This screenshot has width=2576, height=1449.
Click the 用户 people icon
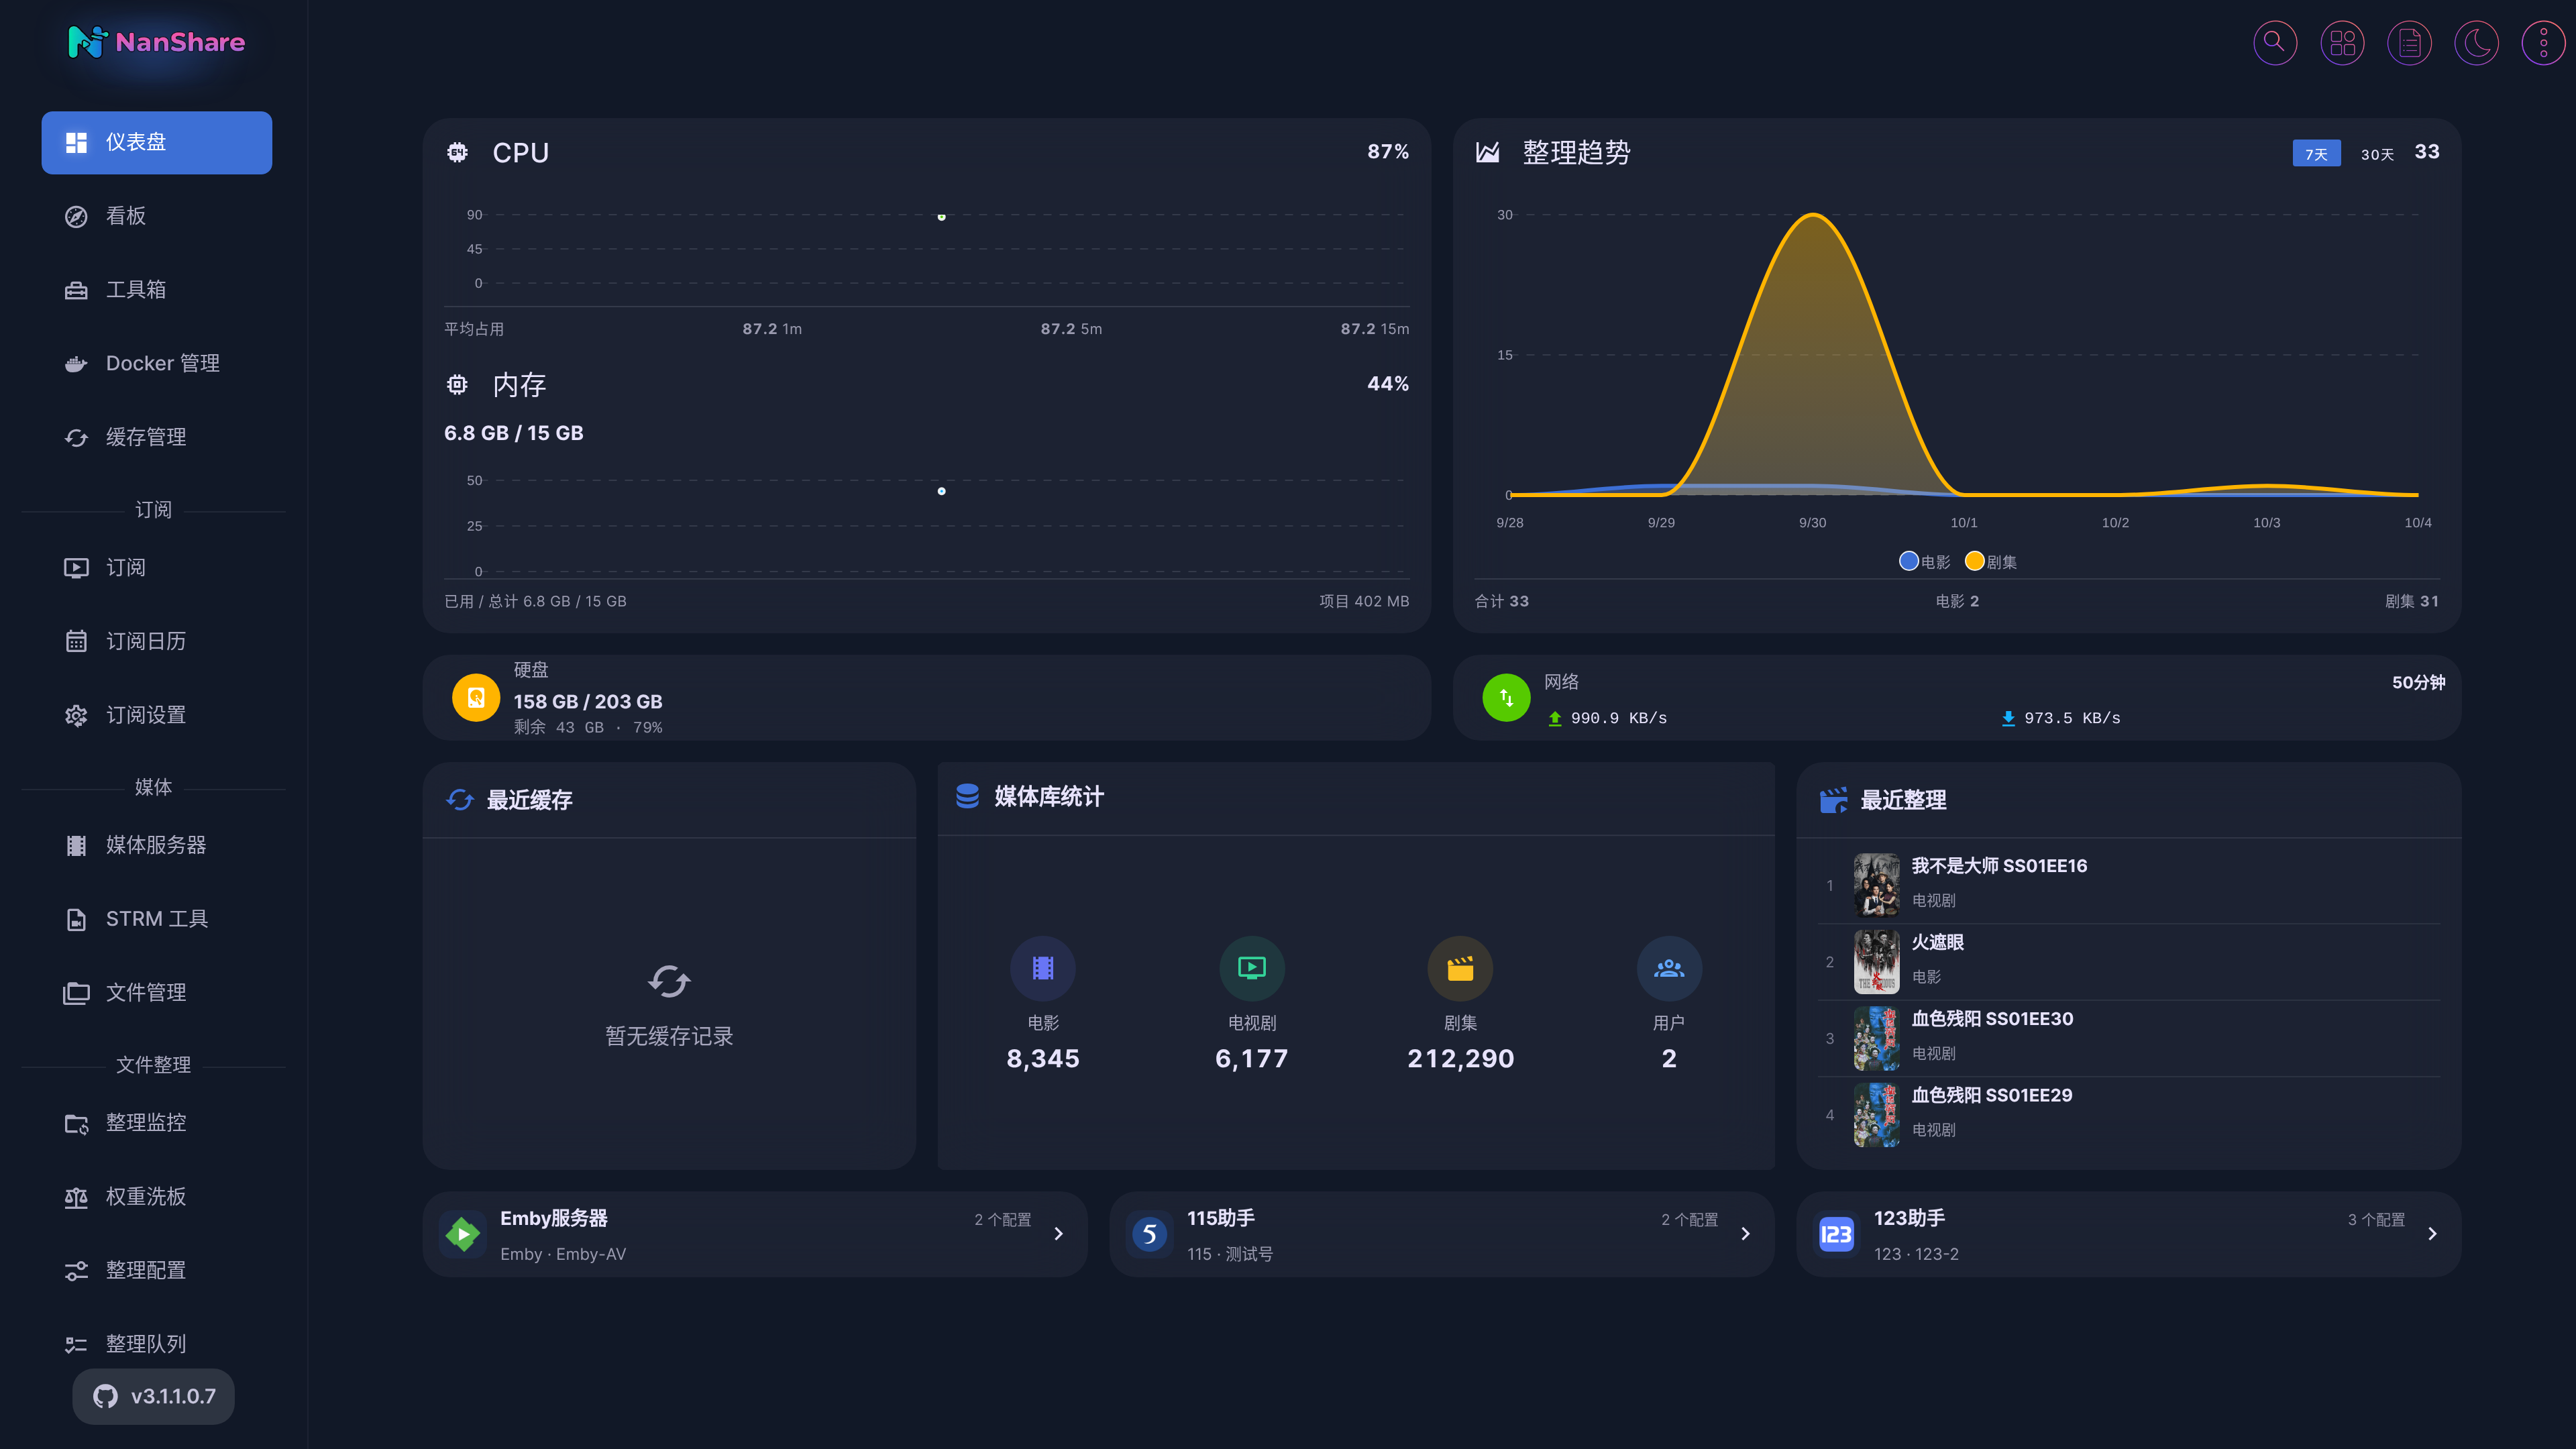point(1669,968)
